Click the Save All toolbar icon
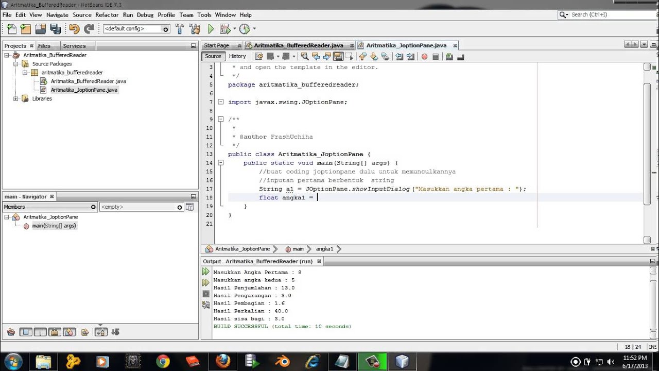The width and height of the screenshot is (659, 371). coord(55,29)
